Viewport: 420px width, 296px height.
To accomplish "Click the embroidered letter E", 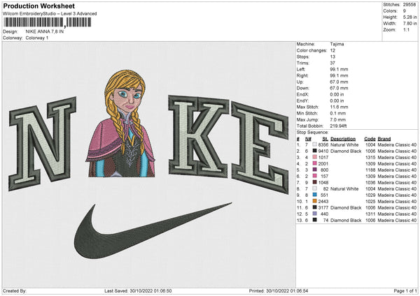I will (260, 147).
